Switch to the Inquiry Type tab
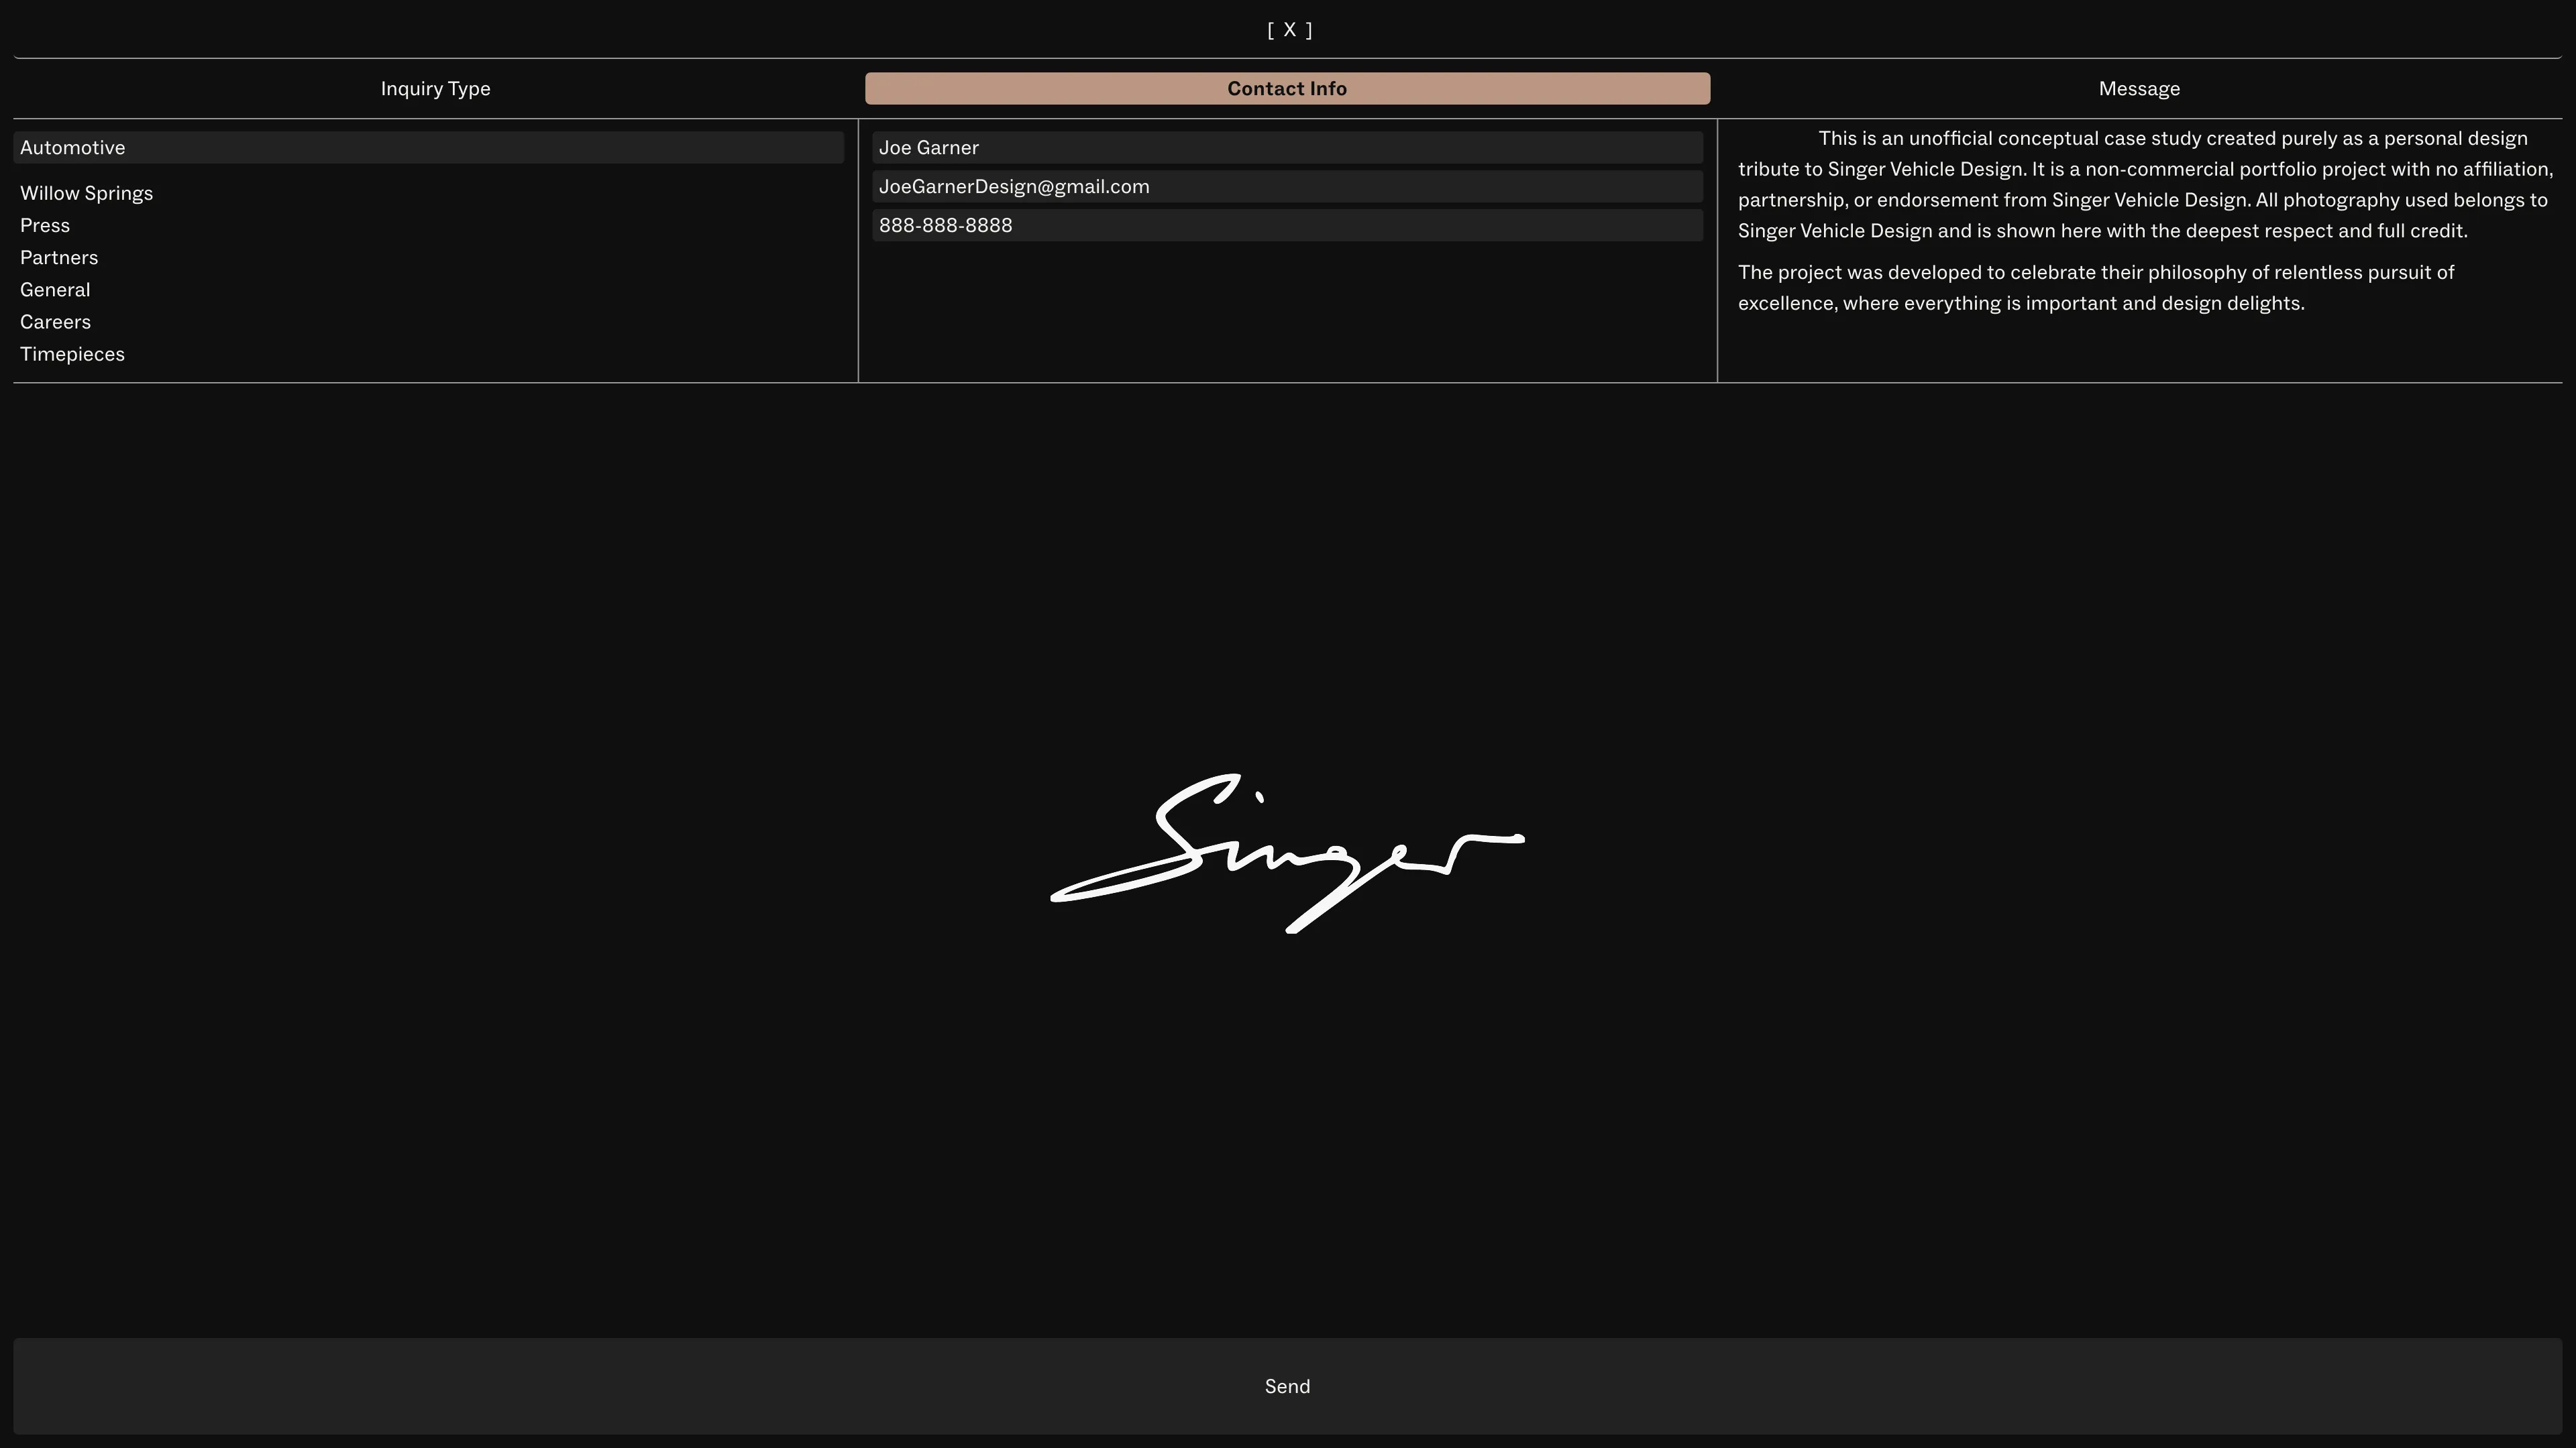2576x1448 pixels. (x=435, y=88)
